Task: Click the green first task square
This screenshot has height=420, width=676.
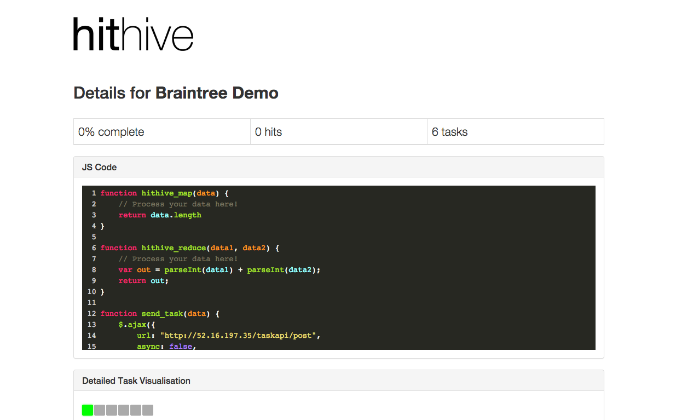Action: (88, 410)
